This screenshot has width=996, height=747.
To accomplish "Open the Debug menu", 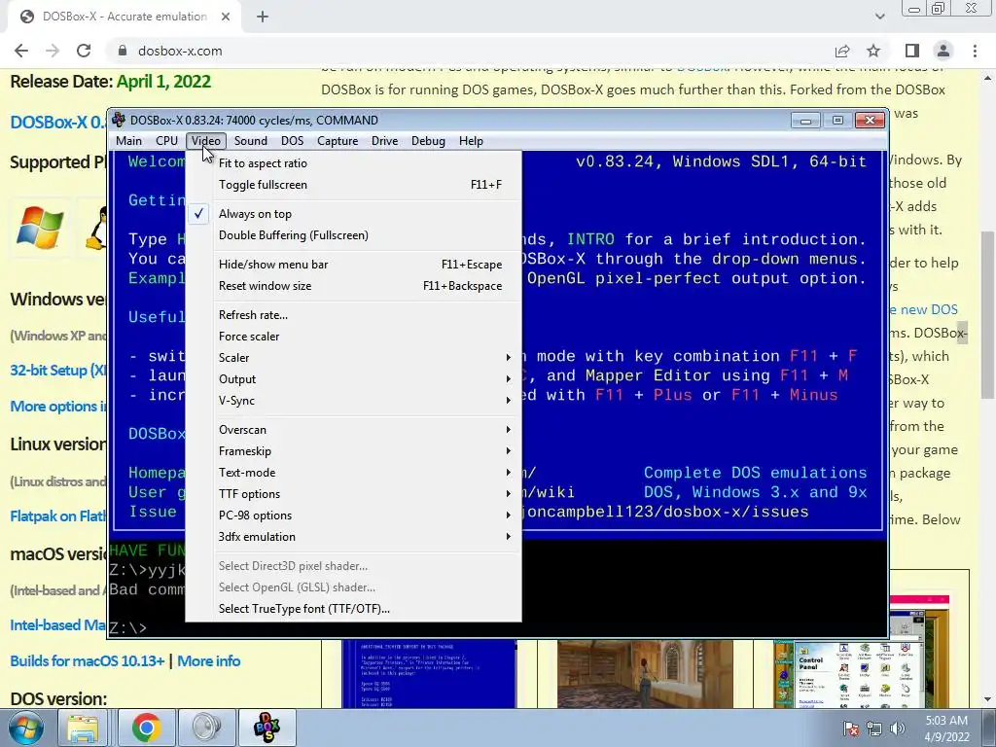I will 428,141.
